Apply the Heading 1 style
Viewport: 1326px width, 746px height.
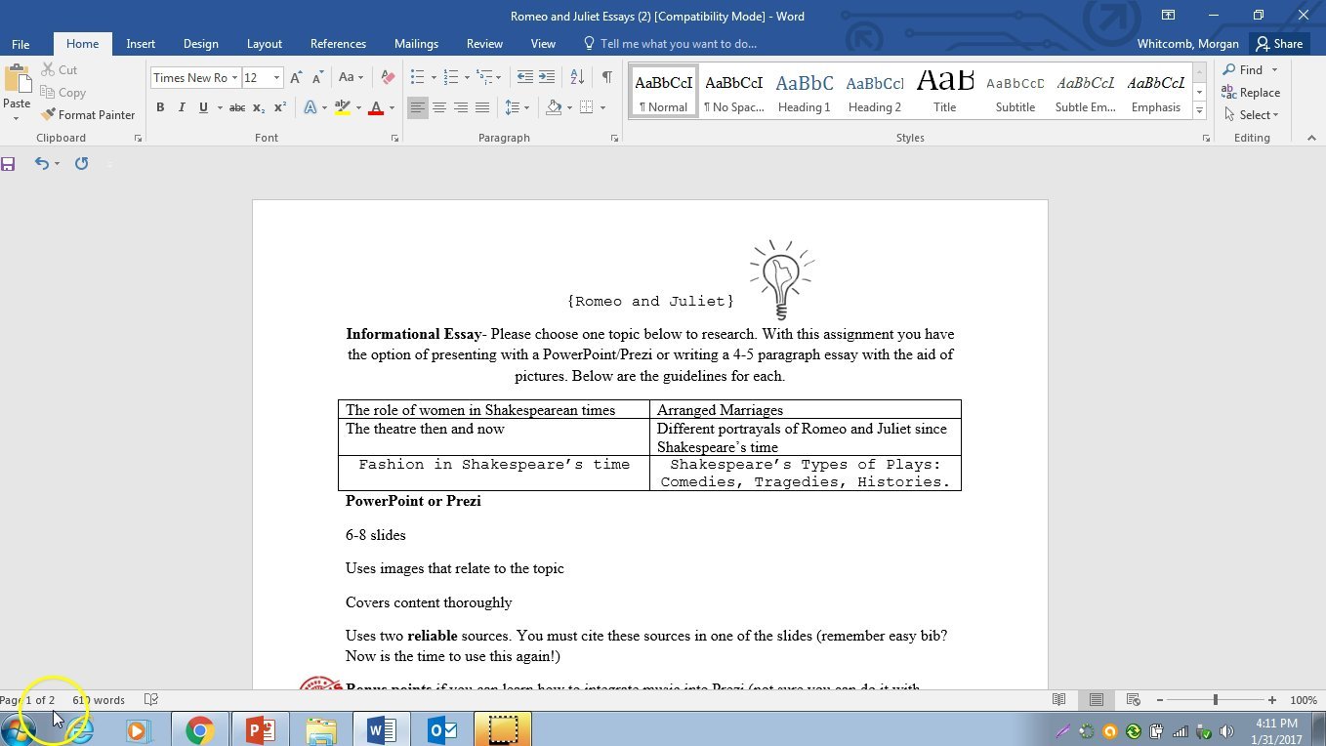[804, 91]
